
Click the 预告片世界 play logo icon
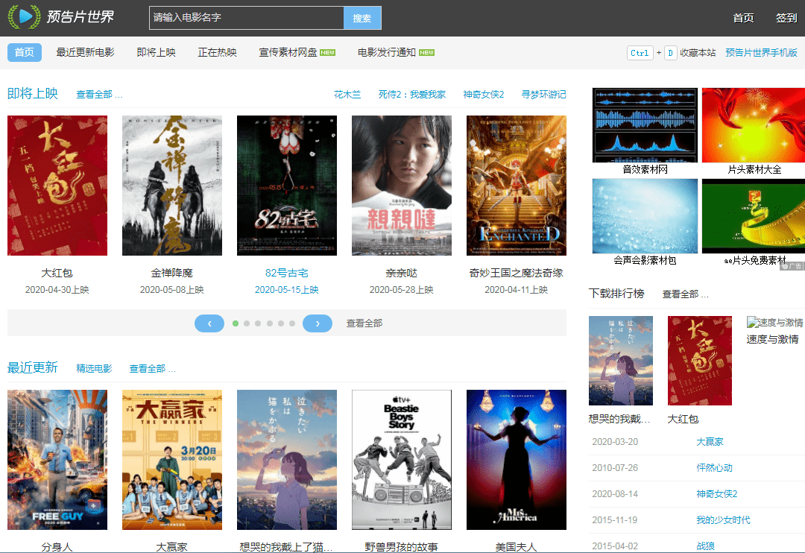[24, 17]
